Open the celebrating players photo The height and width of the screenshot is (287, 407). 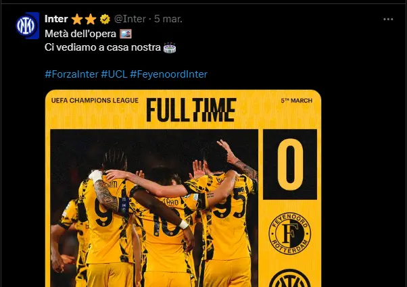click(154, 208)
